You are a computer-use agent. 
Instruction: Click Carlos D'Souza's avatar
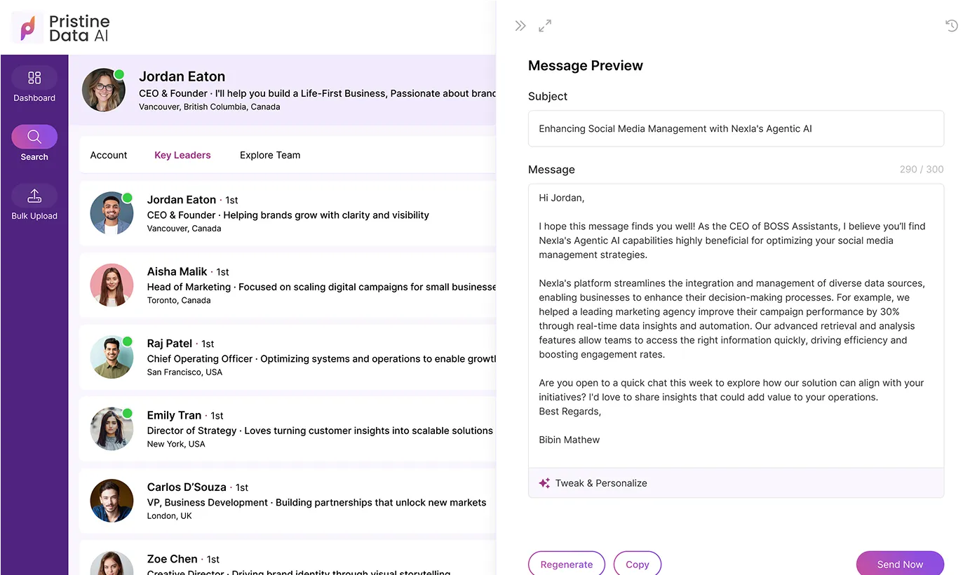coord(112,501)
